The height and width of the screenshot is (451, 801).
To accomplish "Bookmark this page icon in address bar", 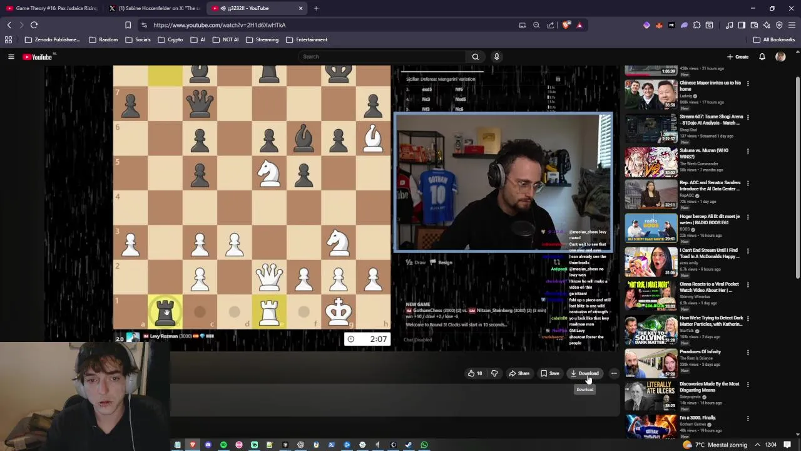I will 128,25.
